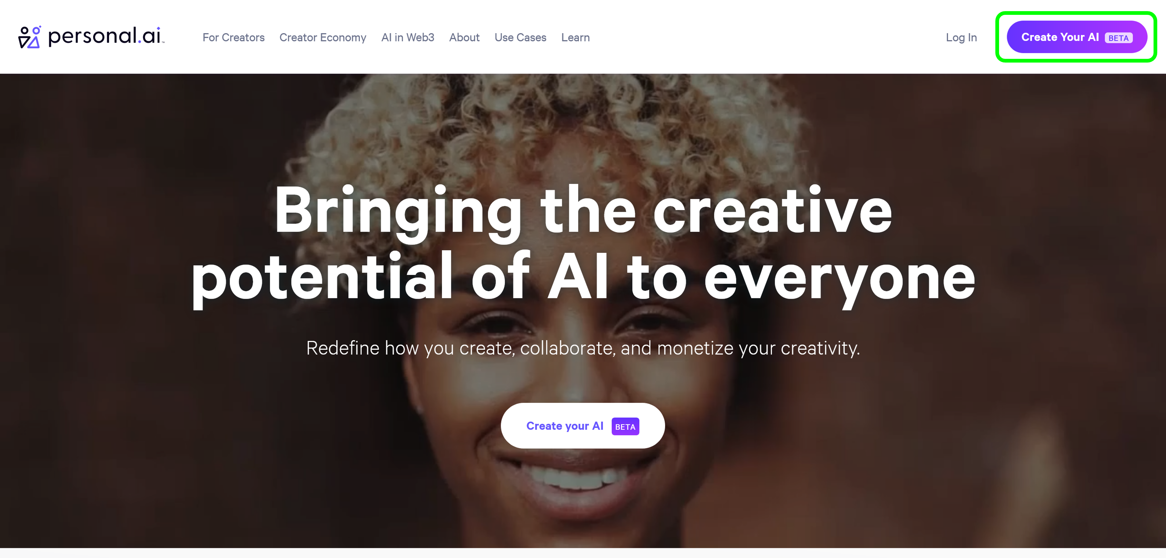Screen dimensions: 1166x558
Task: Click the BETA badge in header button
Action: click(1119, 38)
